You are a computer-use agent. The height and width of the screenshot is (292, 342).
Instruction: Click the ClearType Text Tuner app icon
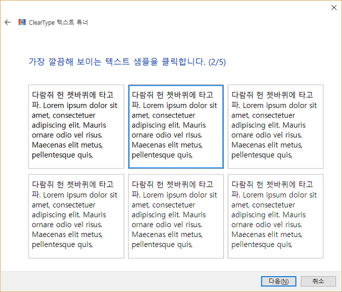[x=22, y=22]
